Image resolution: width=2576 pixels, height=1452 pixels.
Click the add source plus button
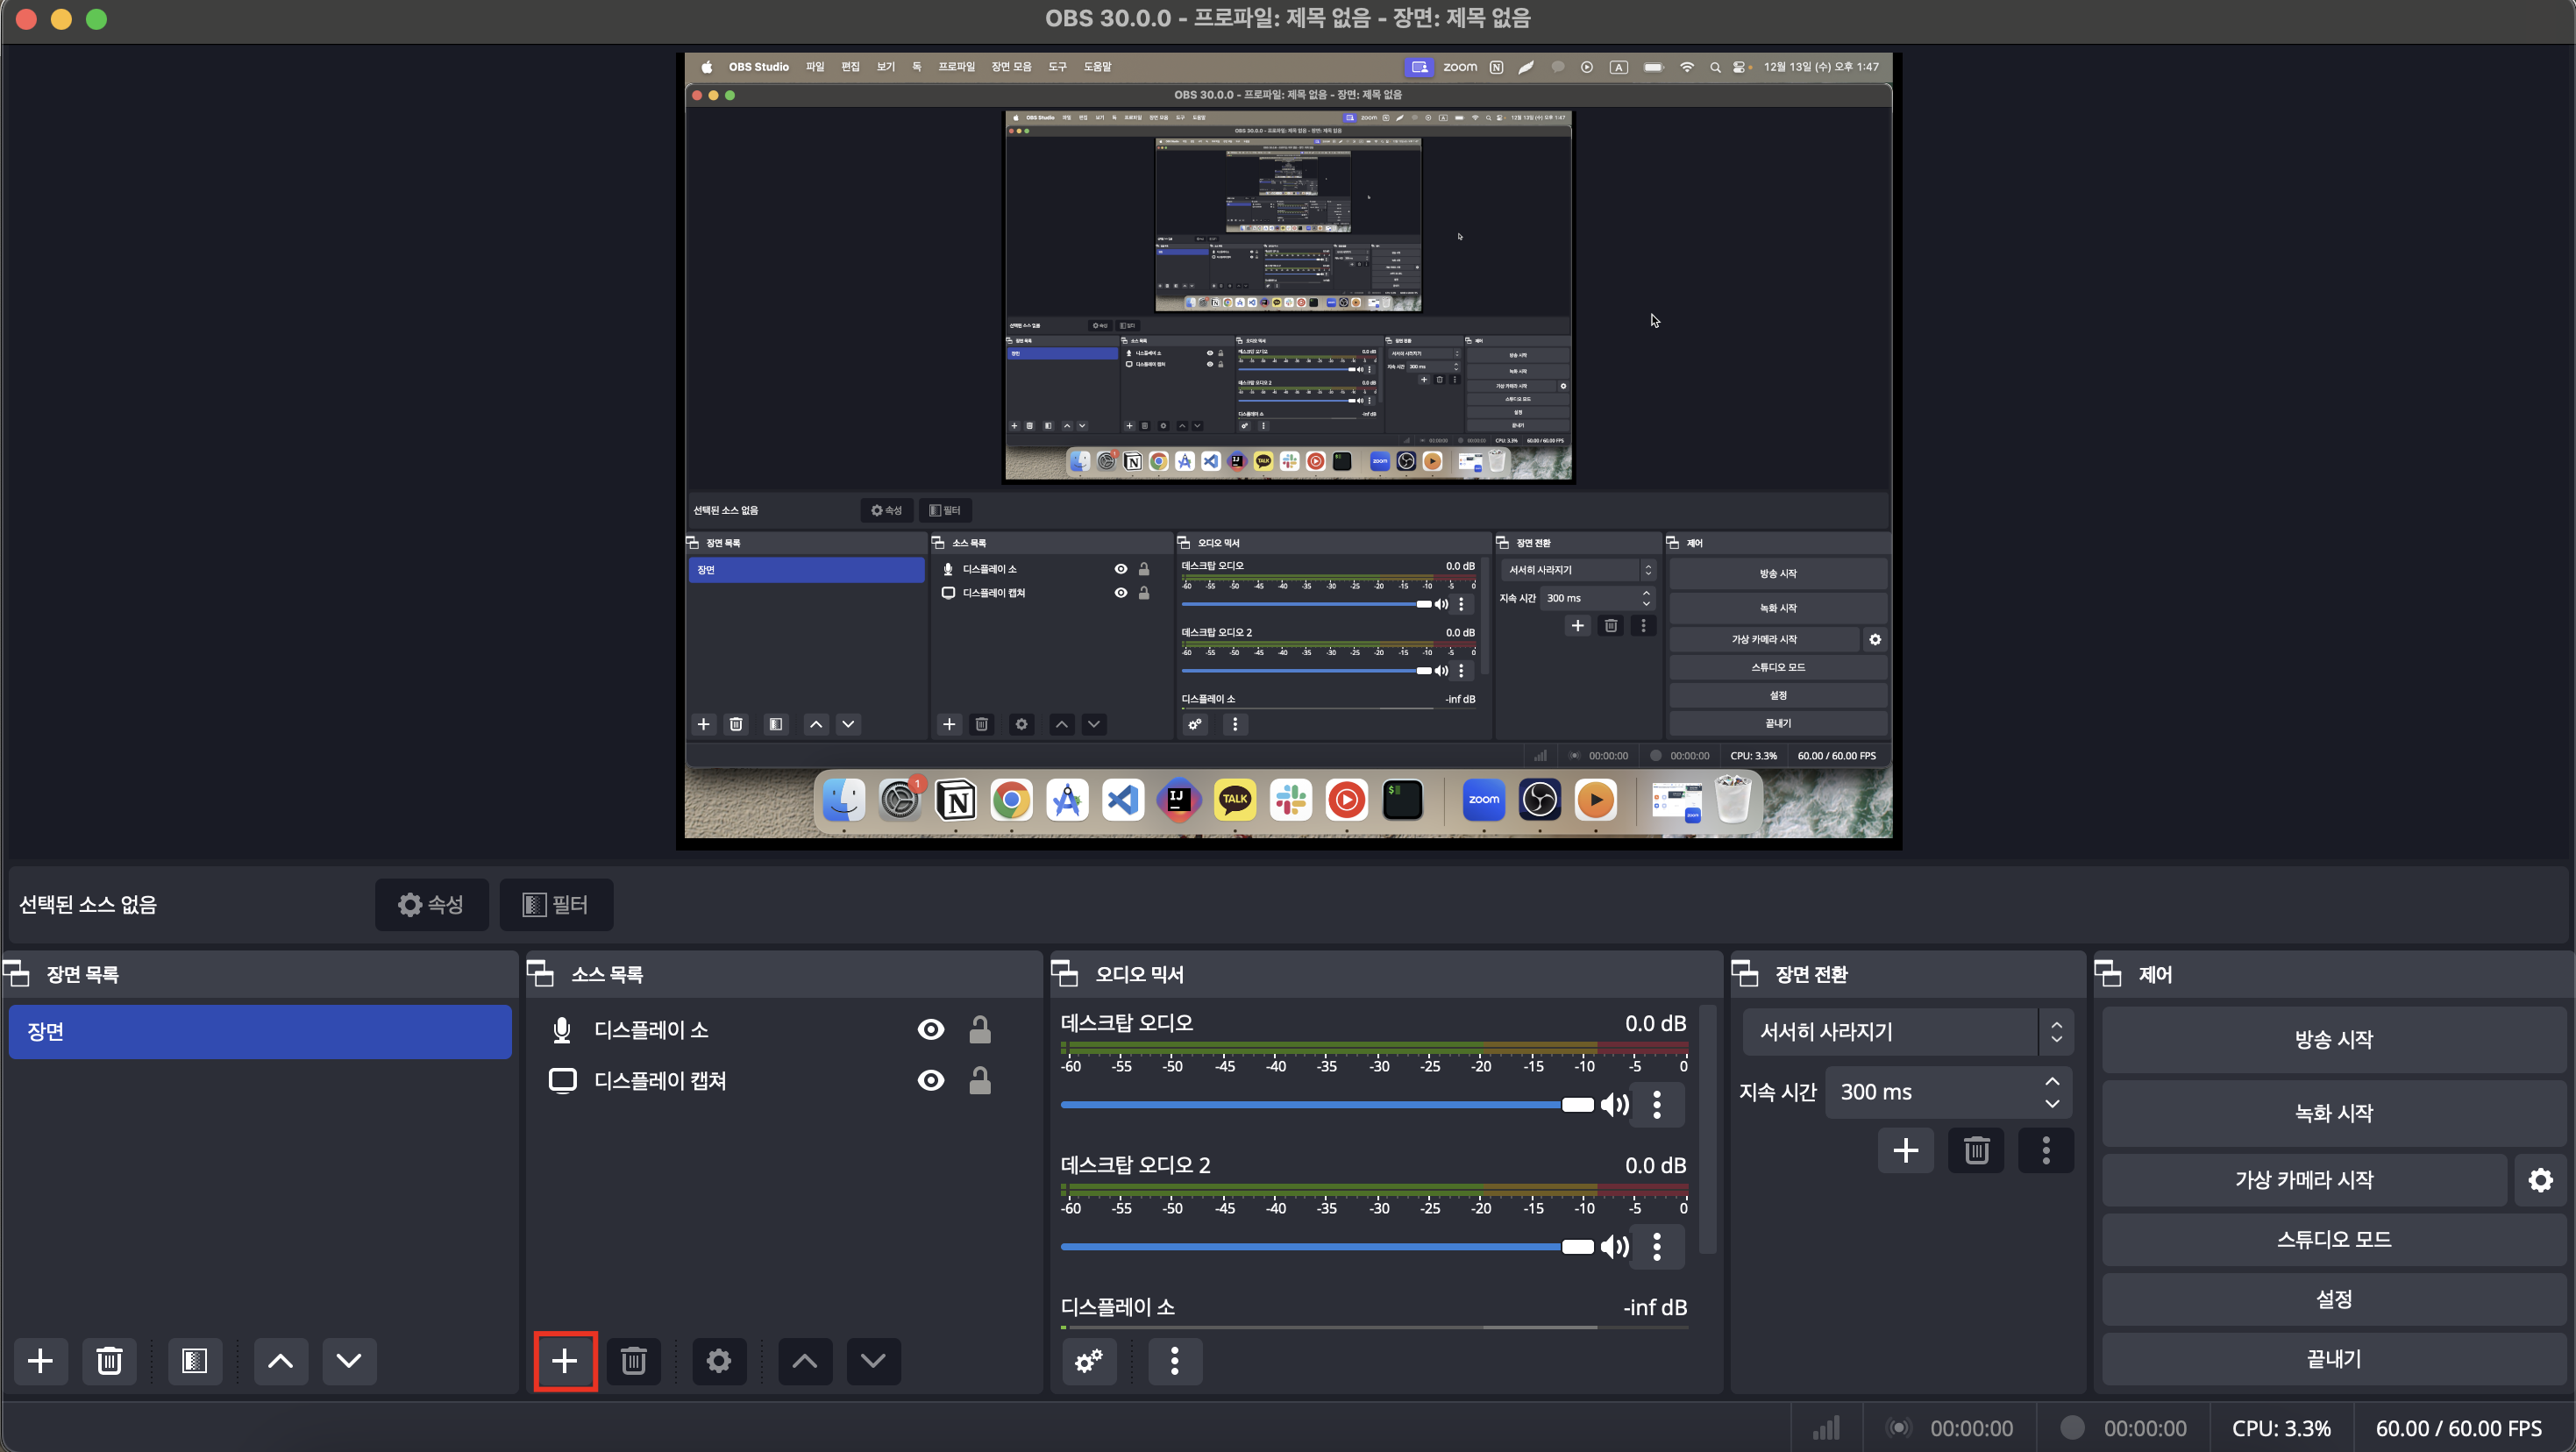[x=564, y=1361]
